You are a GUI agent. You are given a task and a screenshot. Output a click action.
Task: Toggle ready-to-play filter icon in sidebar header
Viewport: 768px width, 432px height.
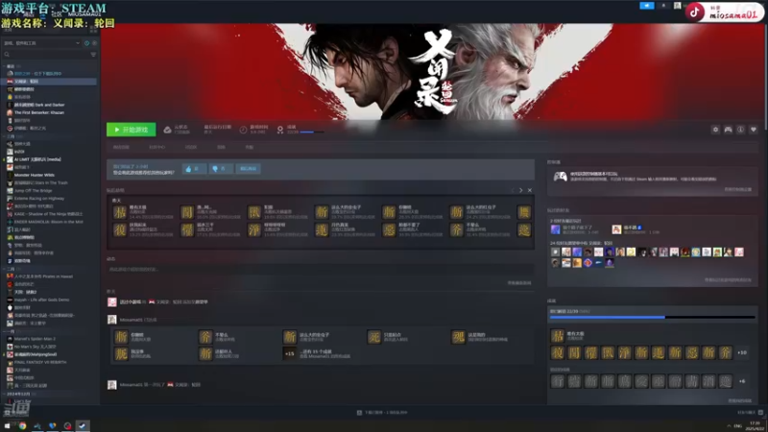(x=94, y=43)
